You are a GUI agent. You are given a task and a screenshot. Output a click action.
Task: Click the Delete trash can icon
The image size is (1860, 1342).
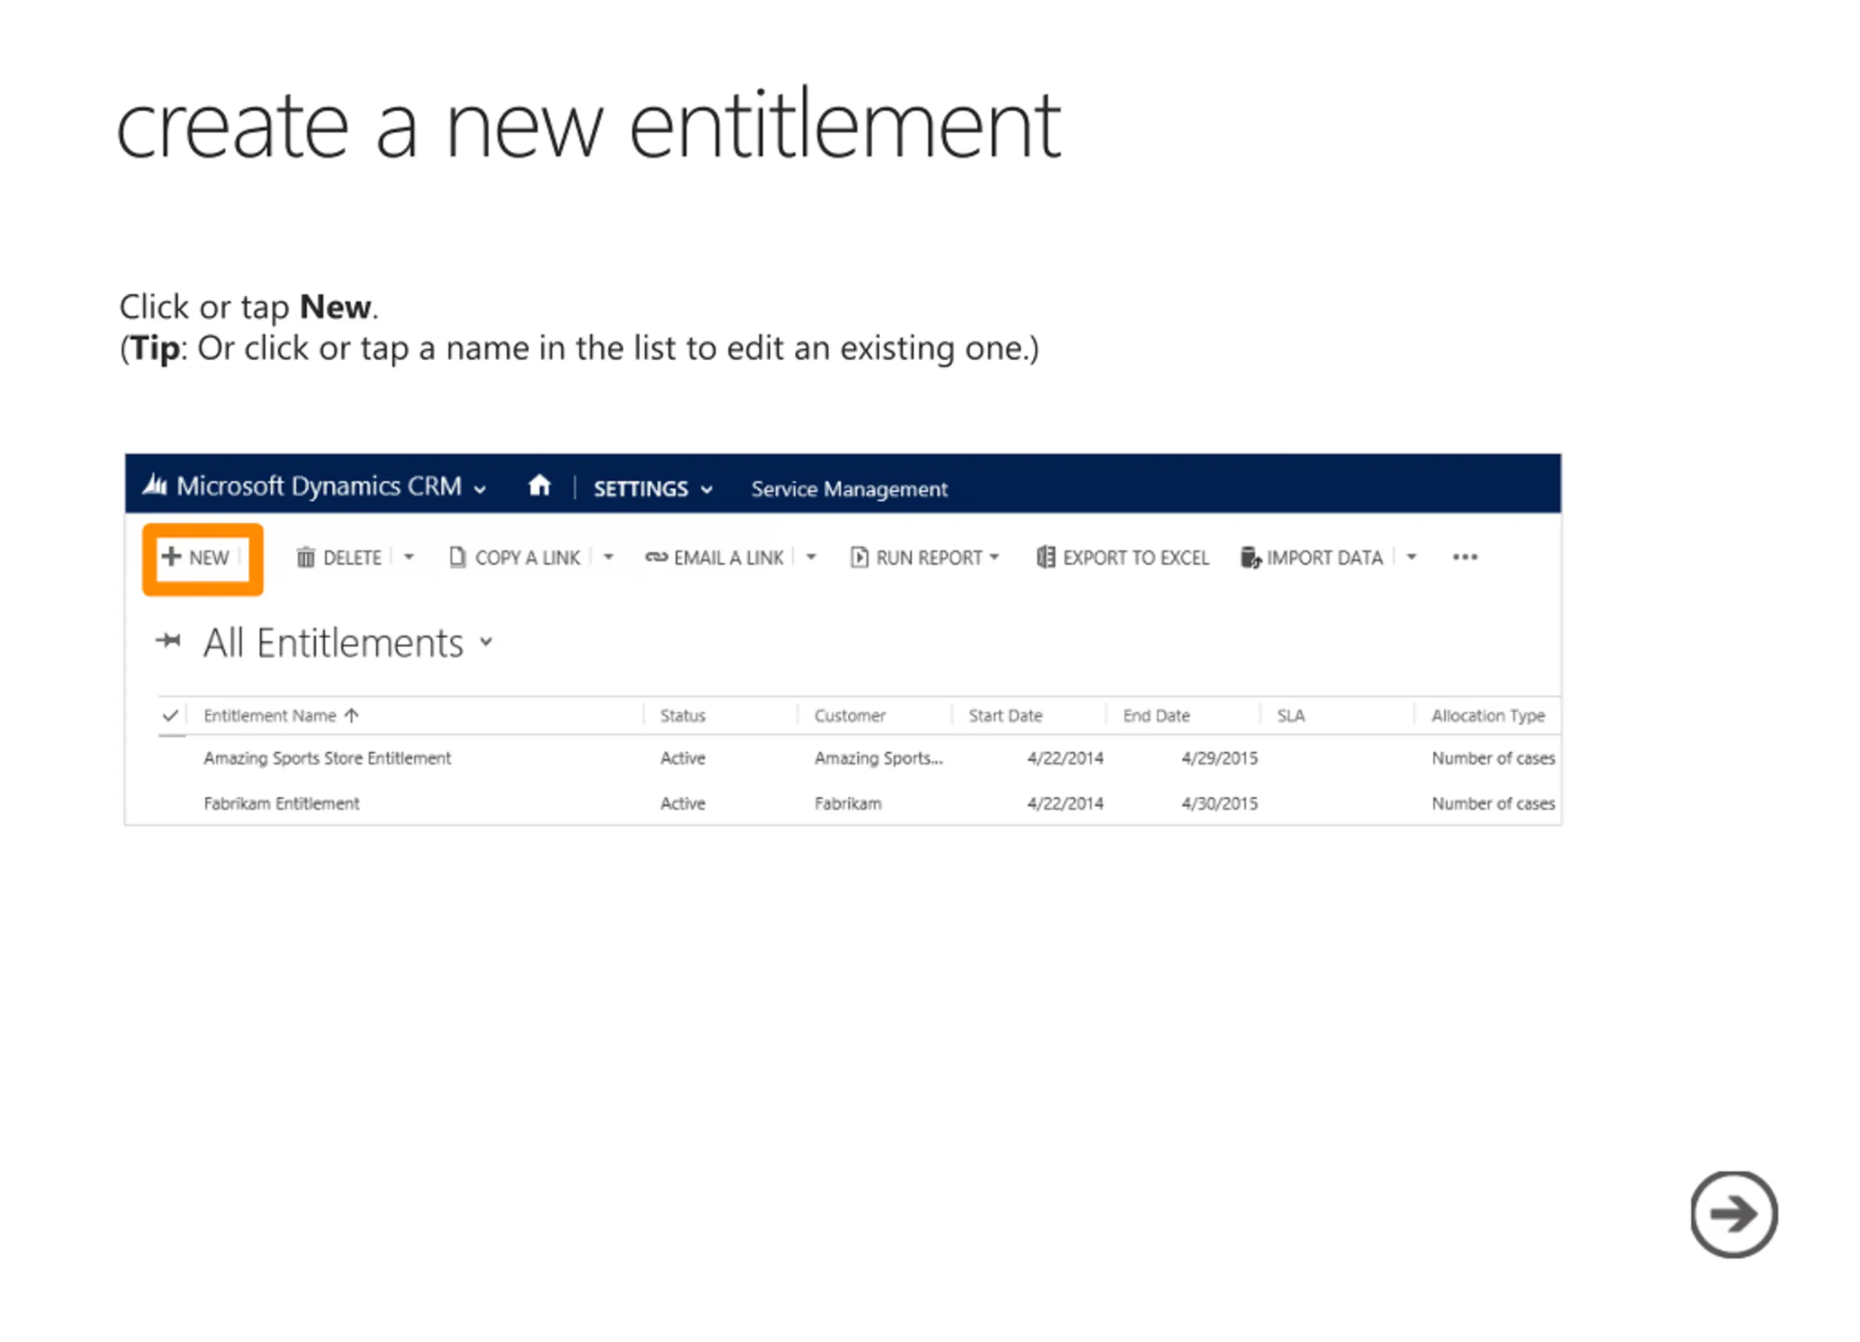coord(305,558)
